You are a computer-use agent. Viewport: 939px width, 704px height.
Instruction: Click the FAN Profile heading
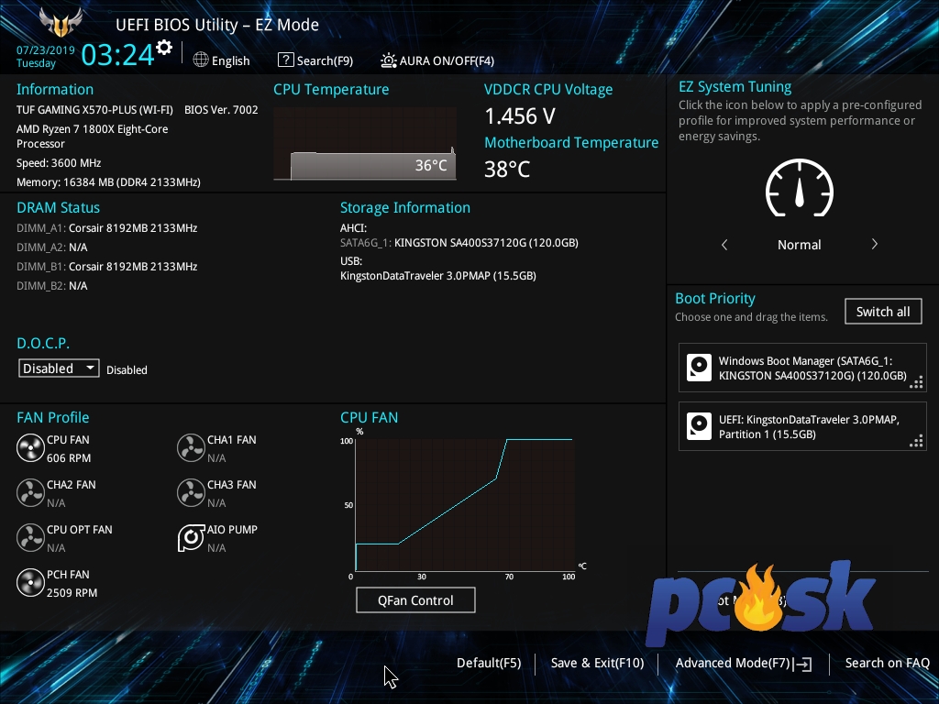[x=52, y=417]
